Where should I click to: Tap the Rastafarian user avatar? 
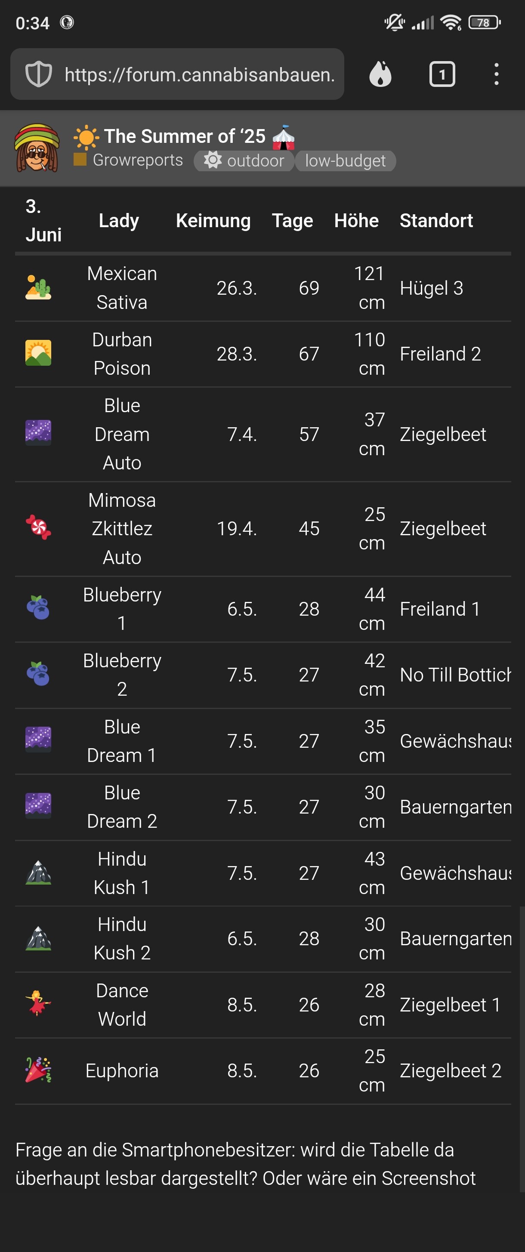pyautogui.click(x=37, y=148)
